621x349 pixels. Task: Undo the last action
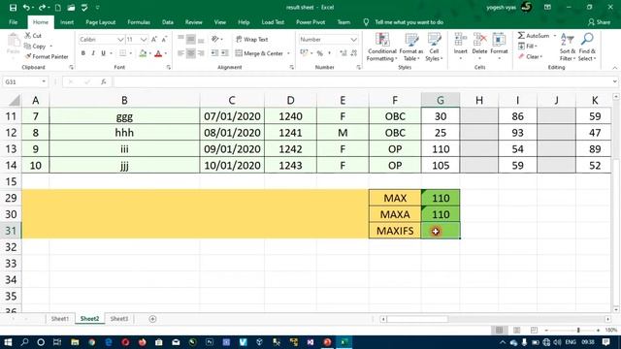[26, 7]
